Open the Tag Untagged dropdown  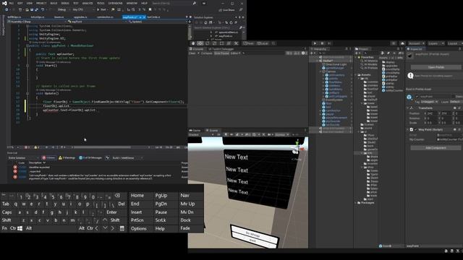click(x=429, y=102)
